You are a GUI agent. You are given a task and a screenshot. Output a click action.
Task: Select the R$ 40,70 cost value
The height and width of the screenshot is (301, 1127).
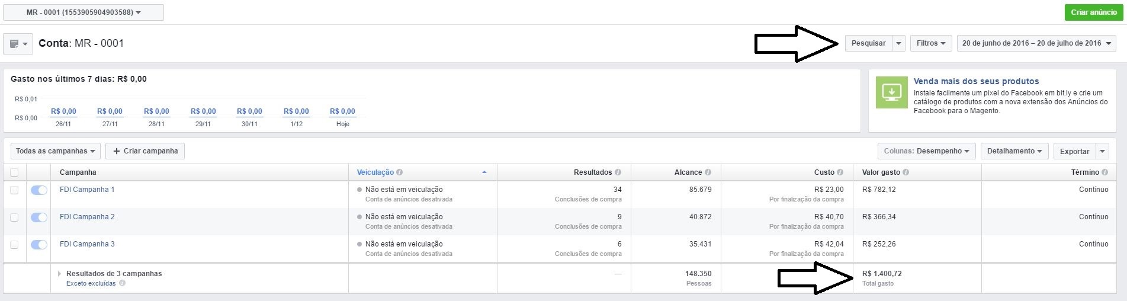tap(829, 217)
